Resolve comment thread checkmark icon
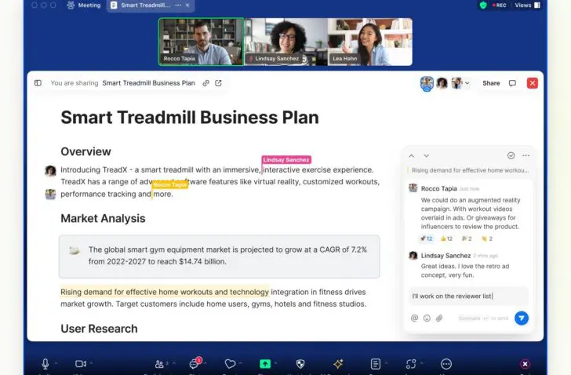 click(511, 155)
